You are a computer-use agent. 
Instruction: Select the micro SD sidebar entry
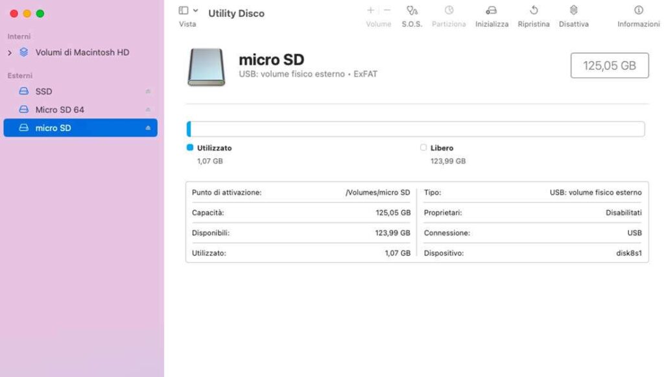pos(80,128)
